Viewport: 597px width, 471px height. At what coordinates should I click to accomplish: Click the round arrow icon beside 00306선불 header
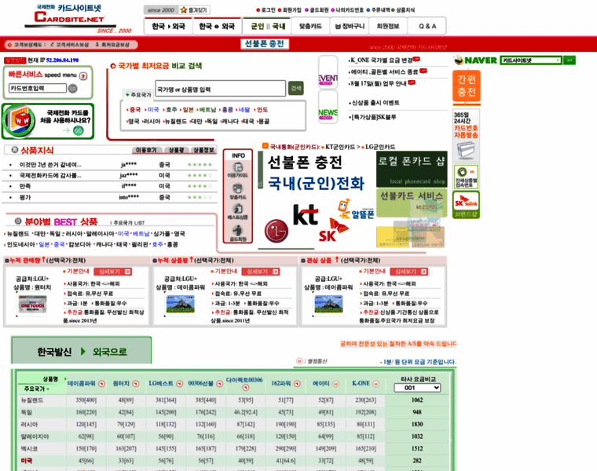point(219,384)
